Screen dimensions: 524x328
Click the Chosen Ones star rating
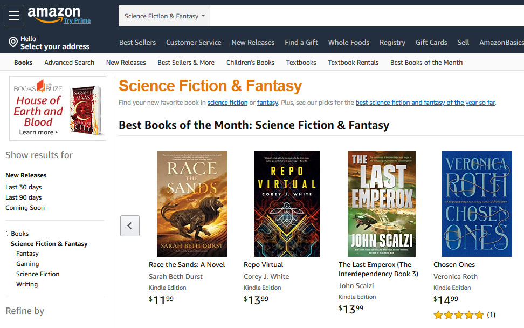pyautogui.click(x=459, y=315)
